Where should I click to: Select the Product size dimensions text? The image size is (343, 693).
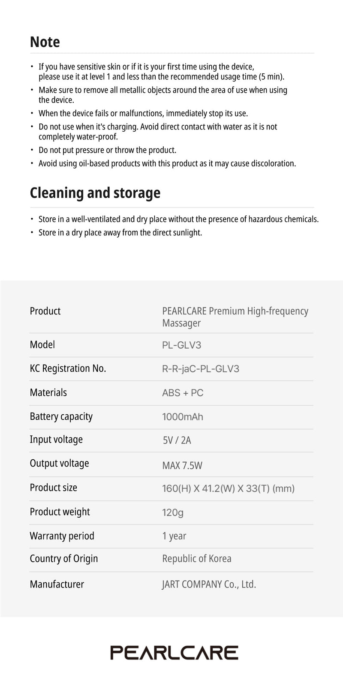click(229, 488)
